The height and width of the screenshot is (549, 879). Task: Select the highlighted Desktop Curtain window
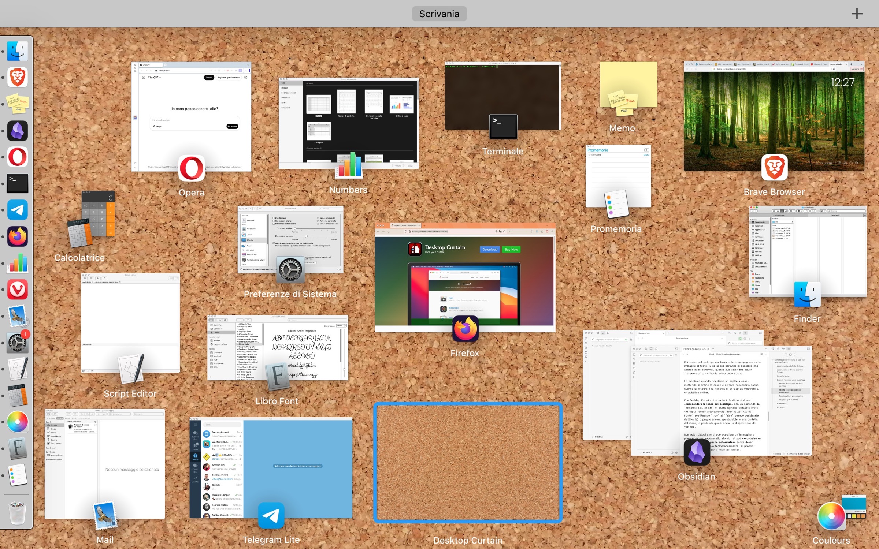pyautogui.click(x=468, y=462)
